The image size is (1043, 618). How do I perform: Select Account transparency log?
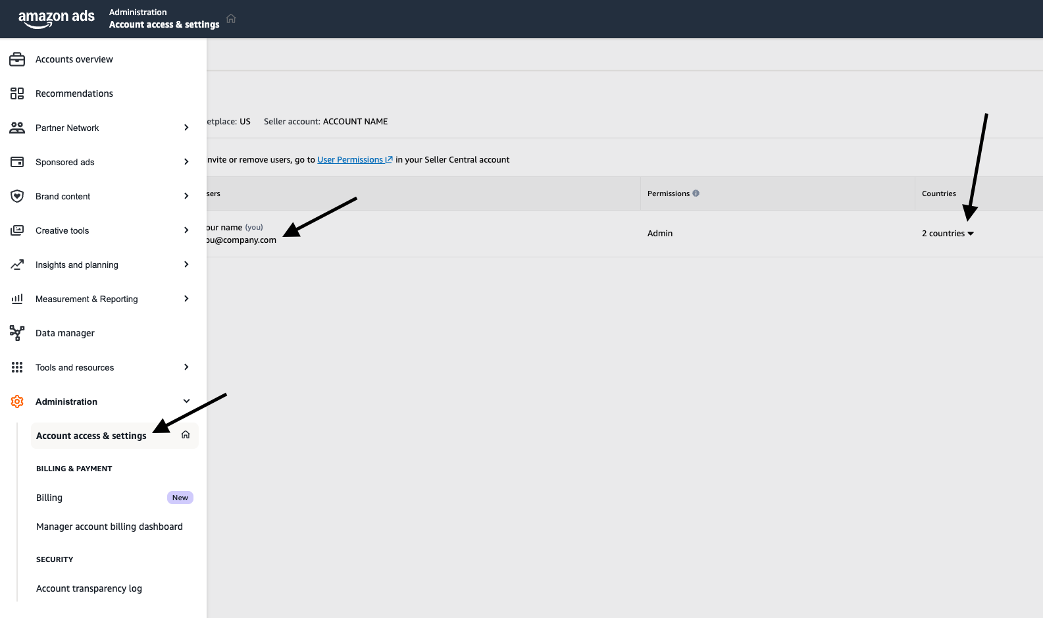click(89, 588)
